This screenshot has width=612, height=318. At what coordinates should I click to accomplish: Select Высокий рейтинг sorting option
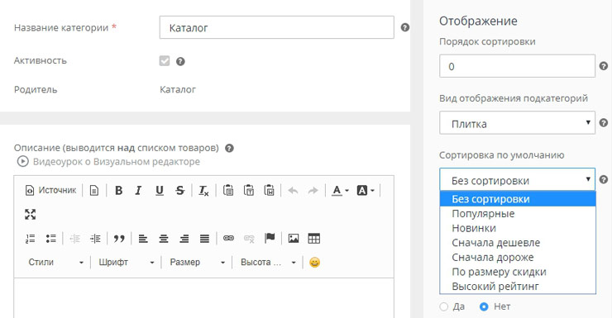[518, 286]
